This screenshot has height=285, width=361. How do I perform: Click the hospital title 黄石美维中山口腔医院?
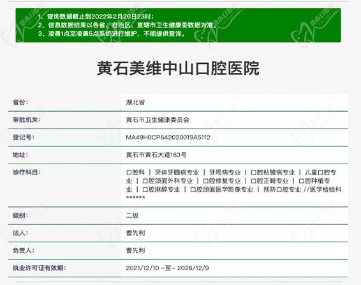click(178, 68)
